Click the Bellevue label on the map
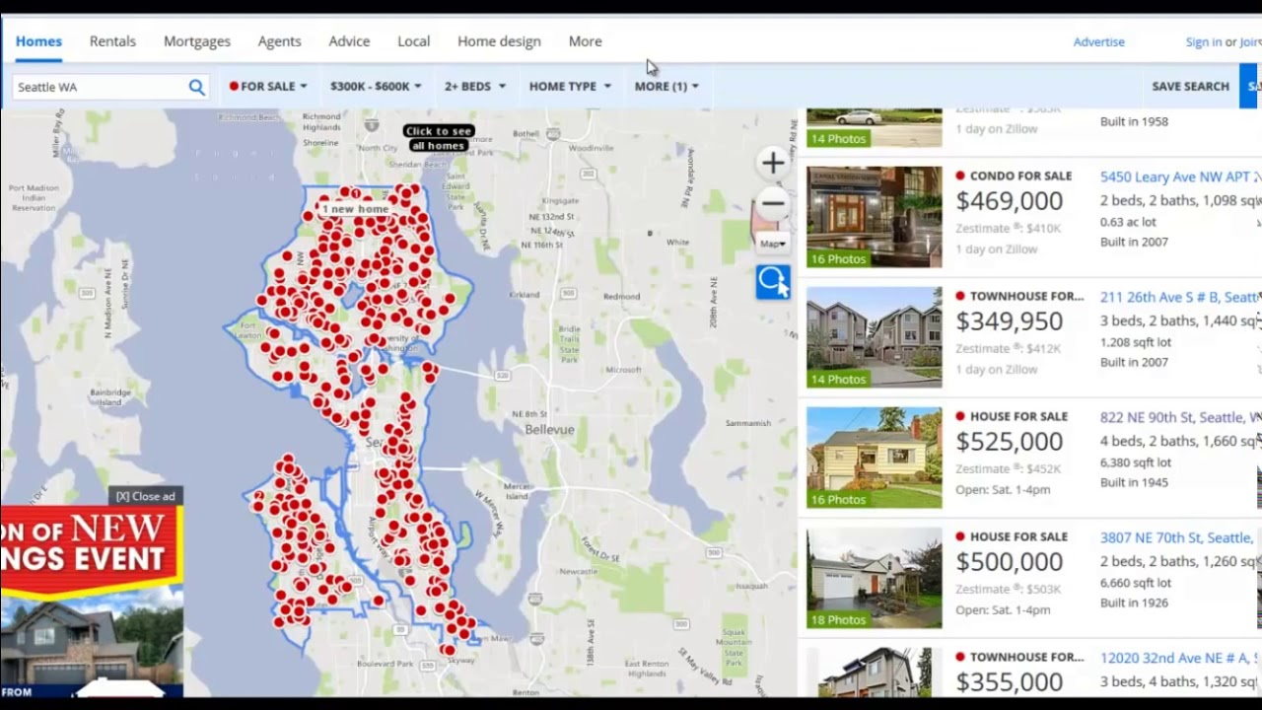This screenshot has height=710, width=1262. click(549, 429)
